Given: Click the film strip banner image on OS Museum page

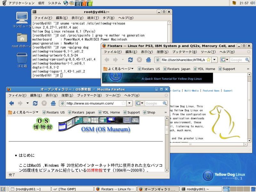Looking at the screenshot, I should click(99, 124).
